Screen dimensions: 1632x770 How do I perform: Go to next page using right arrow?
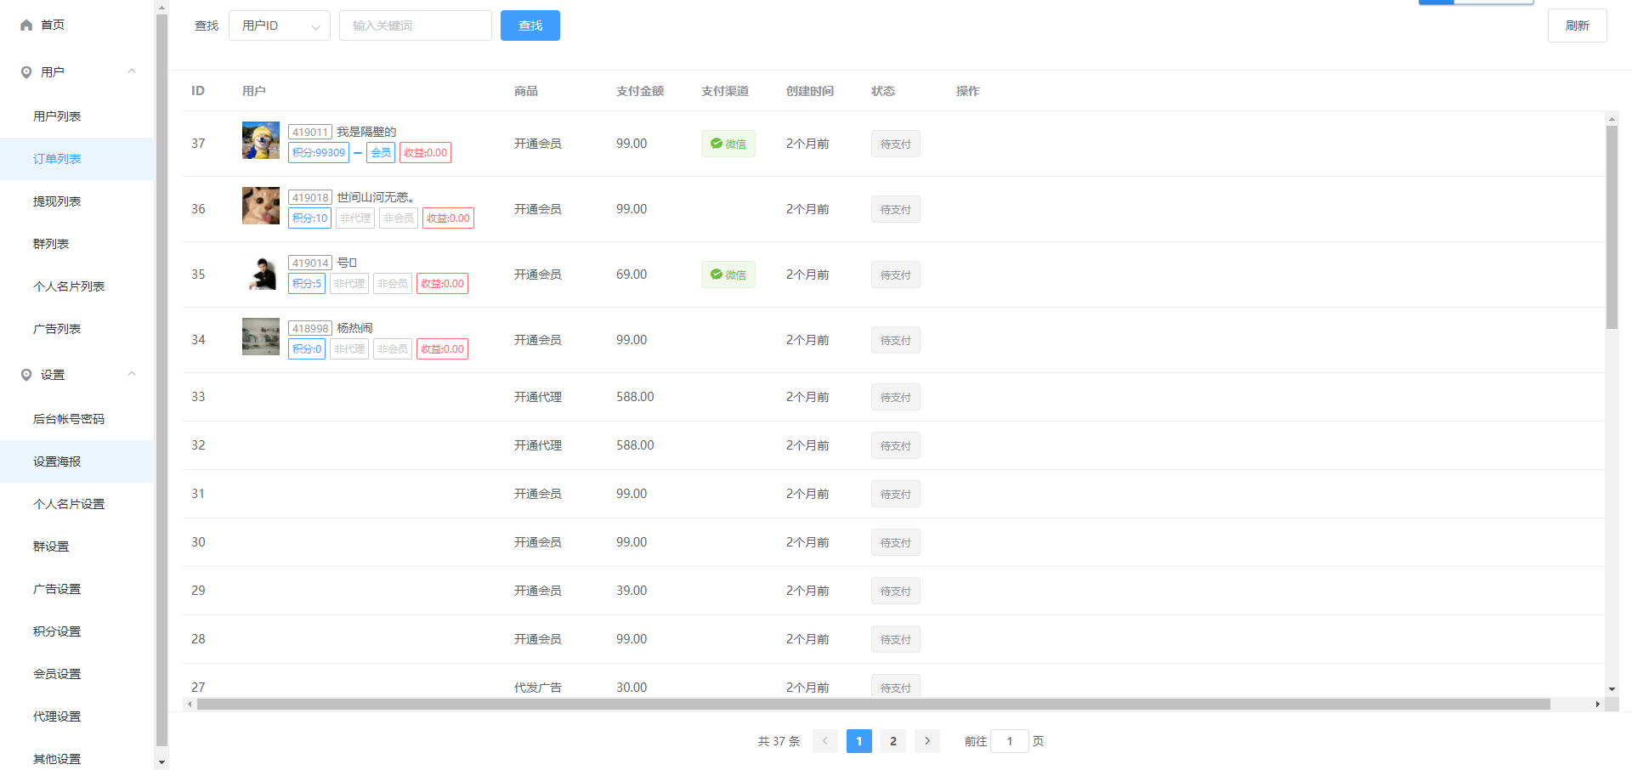point(926,741)
